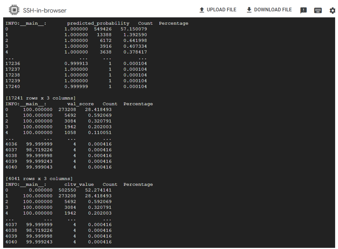Select the Percentage header of cltv_value table

138,184
